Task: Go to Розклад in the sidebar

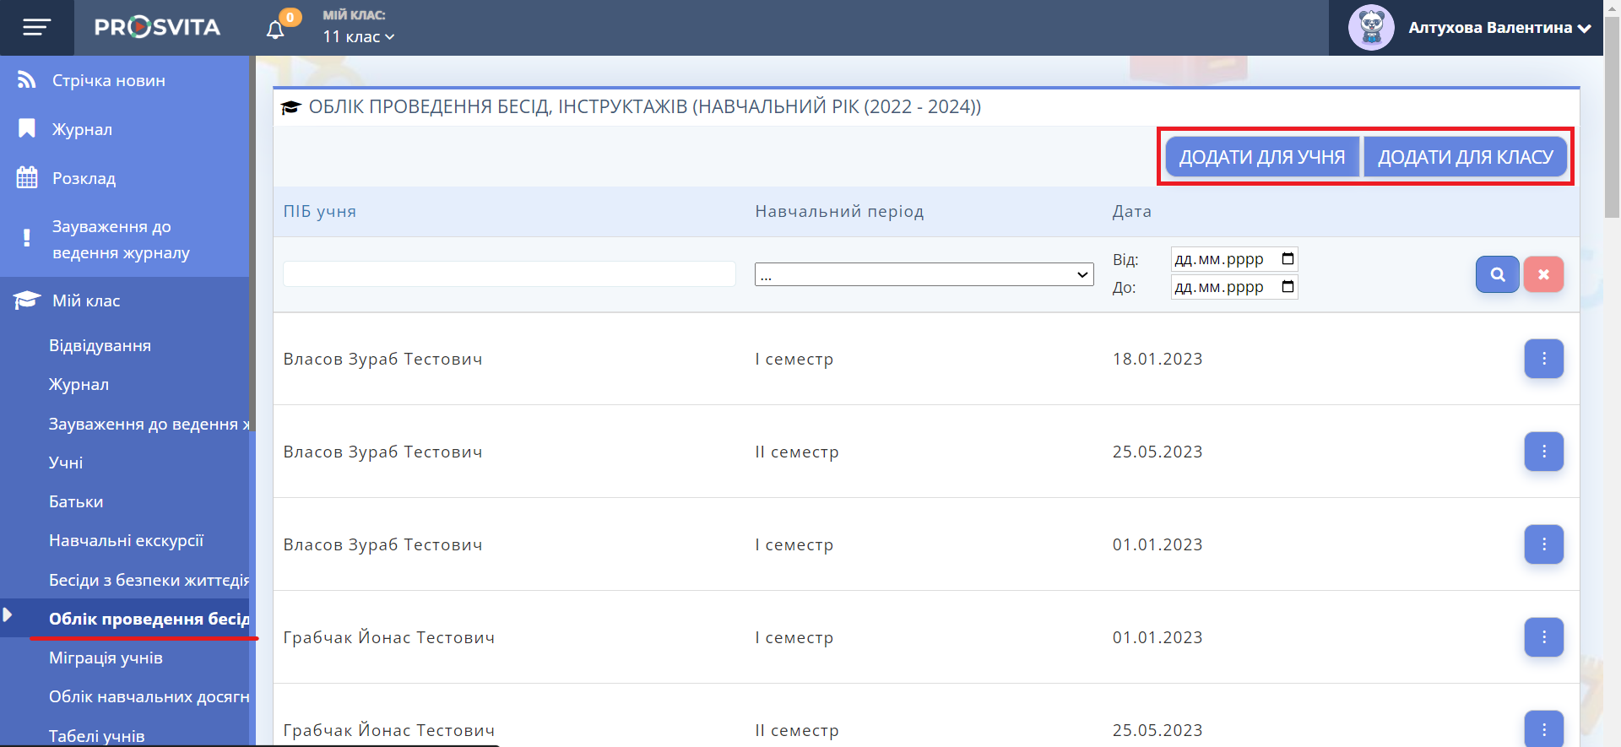Action: click(x=84, y=179)
